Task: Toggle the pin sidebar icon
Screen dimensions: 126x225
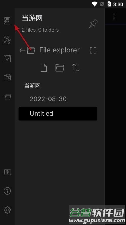Action: (x=93, y=24)
